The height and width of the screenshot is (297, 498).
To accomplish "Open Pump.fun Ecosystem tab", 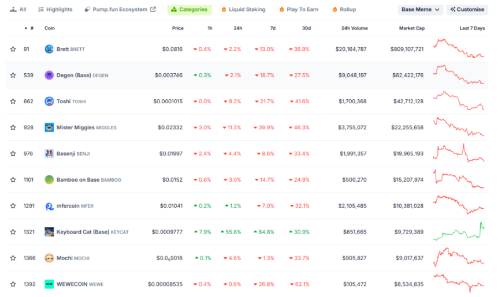I will [x=120, y=9].
